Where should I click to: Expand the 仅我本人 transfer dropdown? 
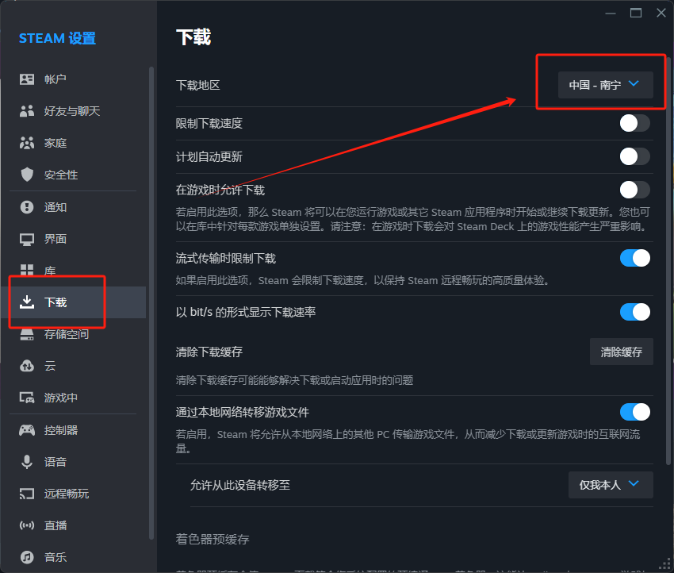611,484
